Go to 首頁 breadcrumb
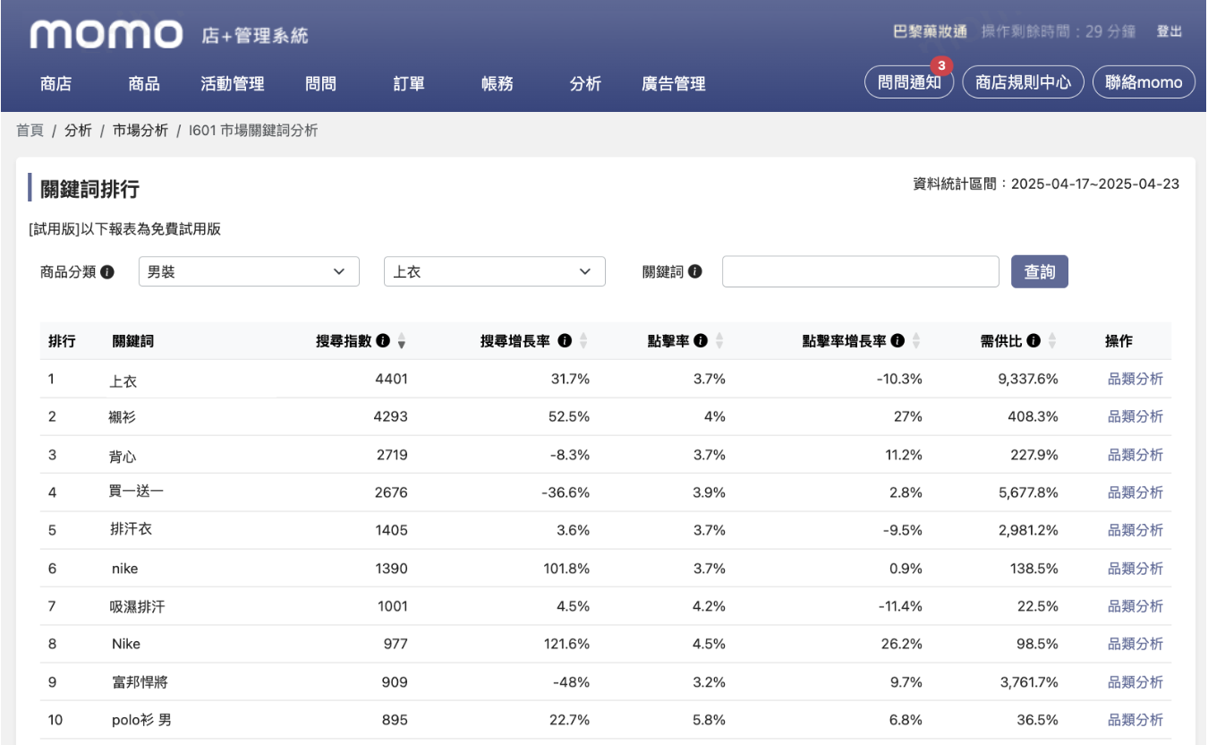 (x=30, y=131)
